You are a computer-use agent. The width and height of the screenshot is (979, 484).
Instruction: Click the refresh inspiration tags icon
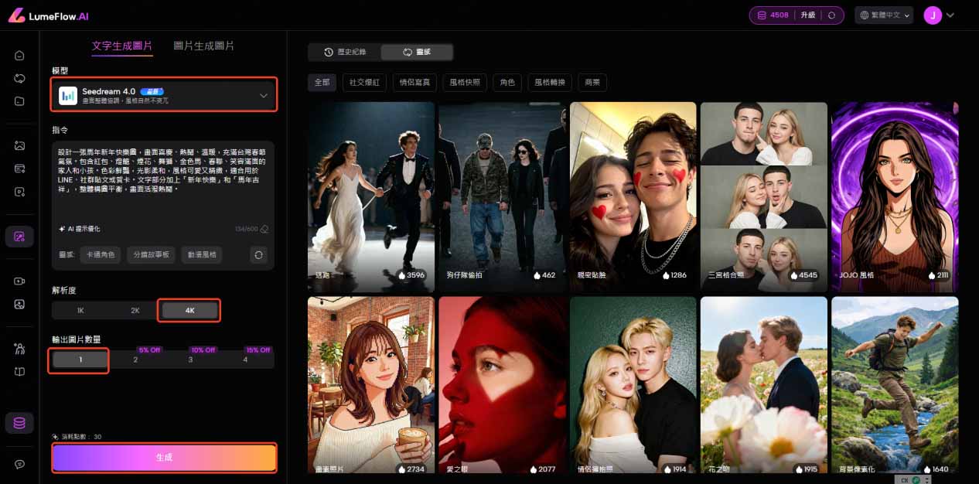tap(258, 254)
